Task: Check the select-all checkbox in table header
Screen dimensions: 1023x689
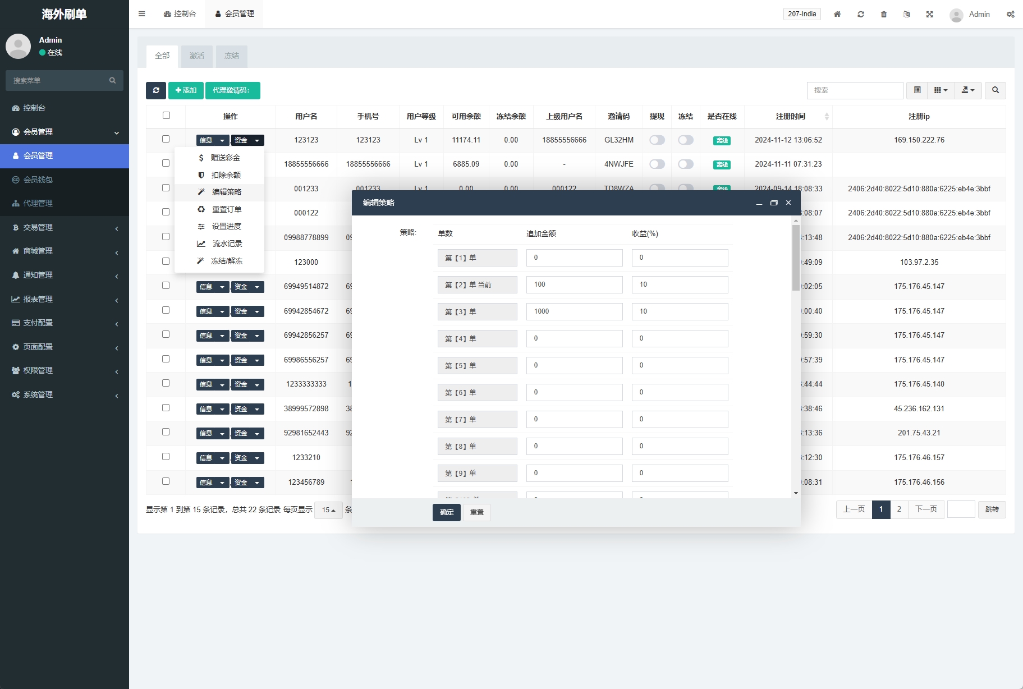Action: (166, 116)
